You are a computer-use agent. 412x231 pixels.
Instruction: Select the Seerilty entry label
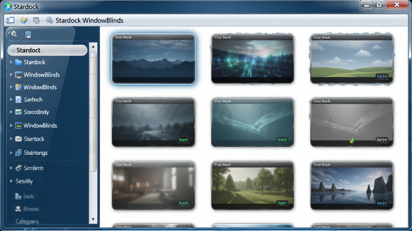[24, 181]
